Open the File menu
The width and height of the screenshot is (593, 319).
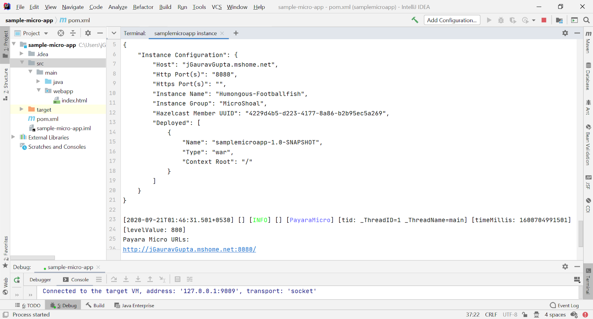[x=20, y=7]
